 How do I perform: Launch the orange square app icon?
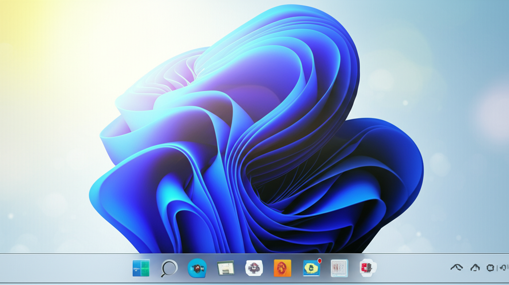(282, 269)
